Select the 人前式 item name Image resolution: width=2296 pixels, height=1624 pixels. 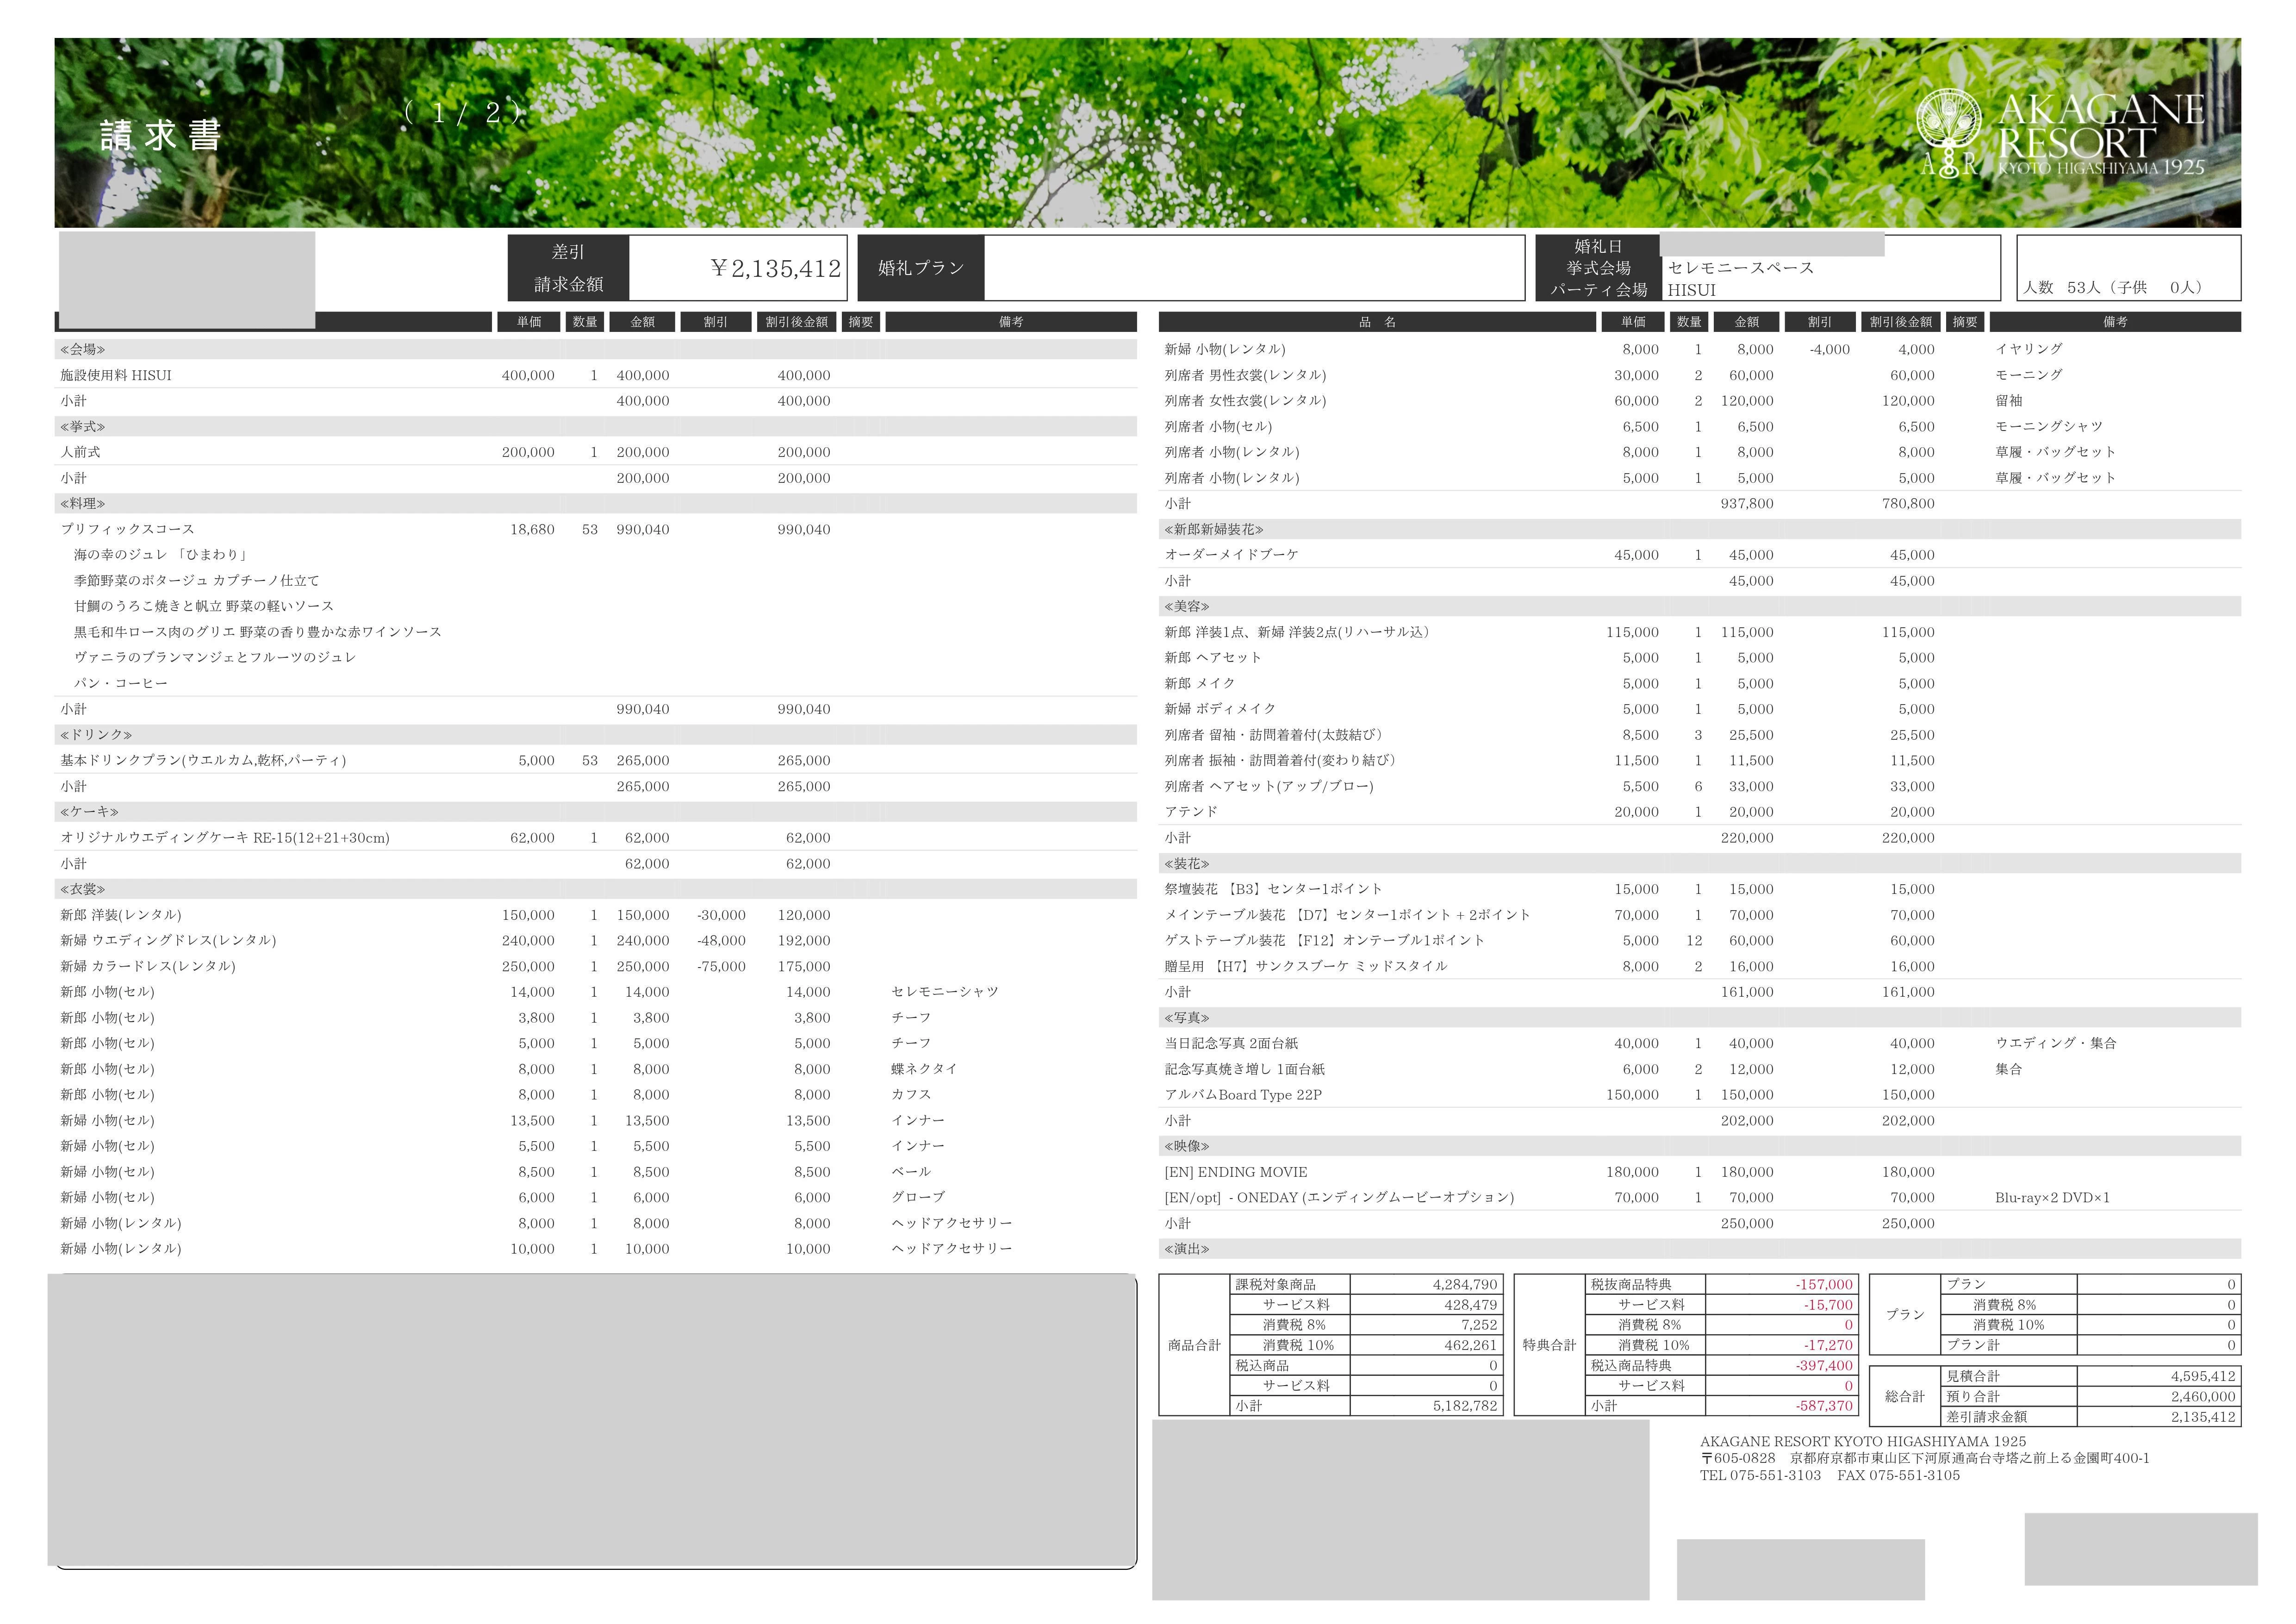(80, 452)
